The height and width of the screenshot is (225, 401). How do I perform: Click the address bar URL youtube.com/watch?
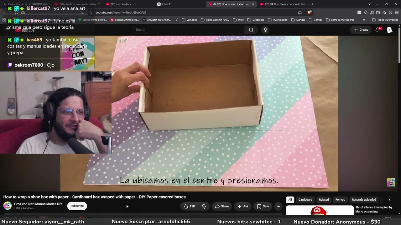pos(121,12)
